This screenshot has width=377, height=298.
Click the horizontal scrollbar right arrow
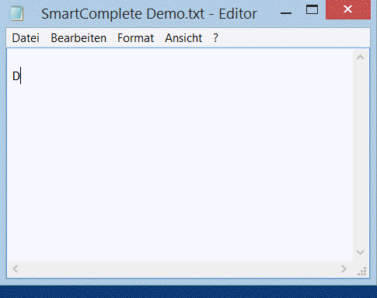[x=344, y=268]
